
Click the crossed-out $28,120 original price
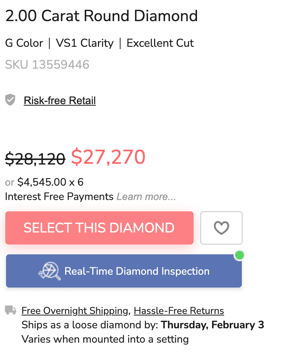[x=35, y=158]
